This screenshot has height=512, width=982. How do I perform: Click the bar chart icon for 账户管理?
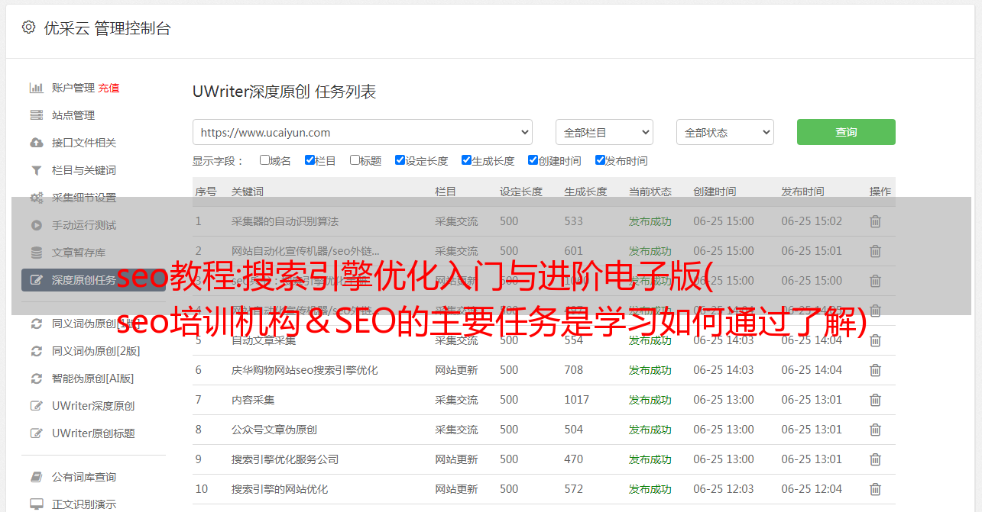36,88
